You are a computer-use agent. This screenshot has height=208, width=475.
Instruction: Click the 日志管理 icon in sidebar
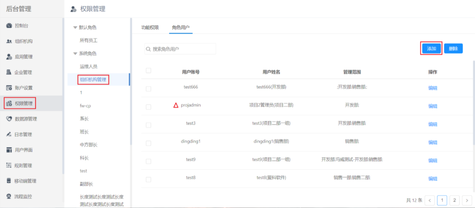click(9, 135)
